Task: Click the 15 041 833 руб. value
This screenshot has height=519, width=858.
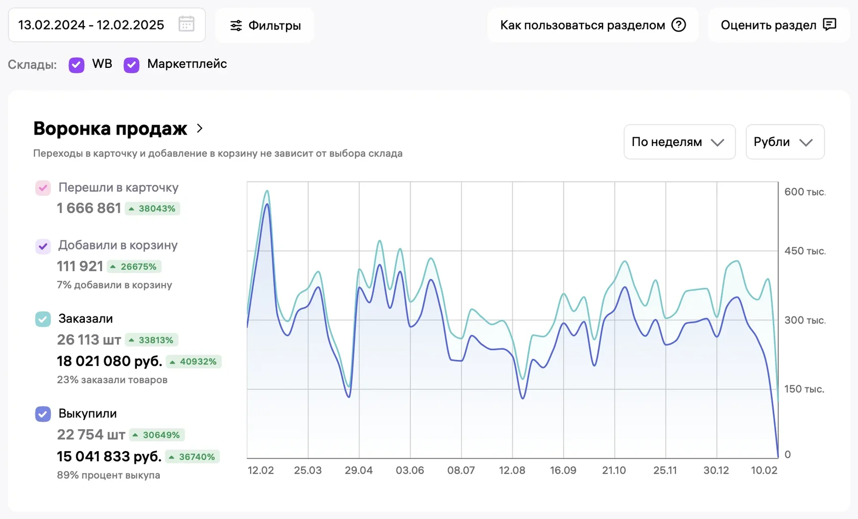Action: click(109, 456)
